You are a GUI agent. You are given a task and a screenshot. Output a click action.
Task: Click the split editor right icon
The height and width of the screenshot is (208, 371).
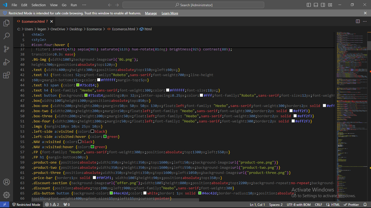(358, 21)
